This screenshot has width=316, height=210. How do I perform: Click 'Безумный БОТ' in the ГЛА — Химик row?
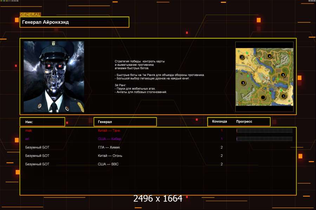point(37,147)
